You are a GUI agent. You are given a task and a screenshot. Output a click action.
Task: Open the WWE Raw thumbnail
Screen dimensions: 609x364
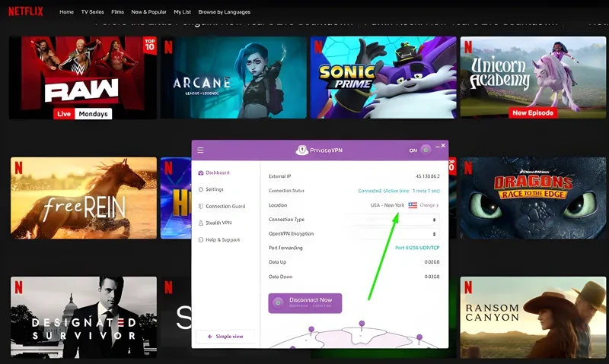(83, 78)
